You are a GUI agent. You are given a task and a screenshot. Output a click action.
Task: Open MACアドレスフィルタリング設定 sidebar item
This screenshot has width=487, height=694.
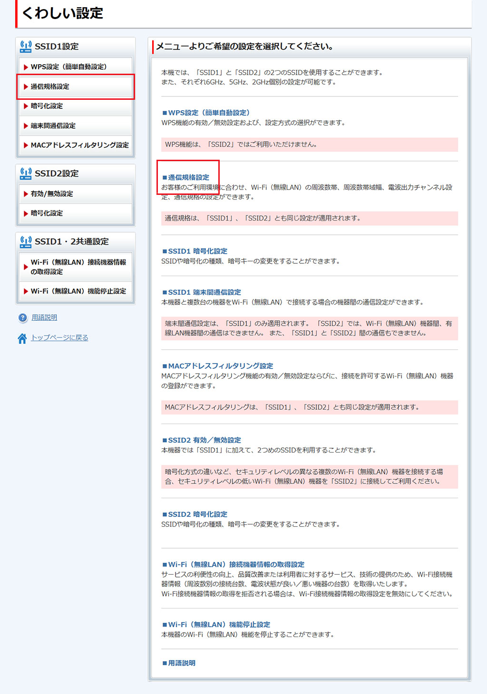(x=79, y=145)
